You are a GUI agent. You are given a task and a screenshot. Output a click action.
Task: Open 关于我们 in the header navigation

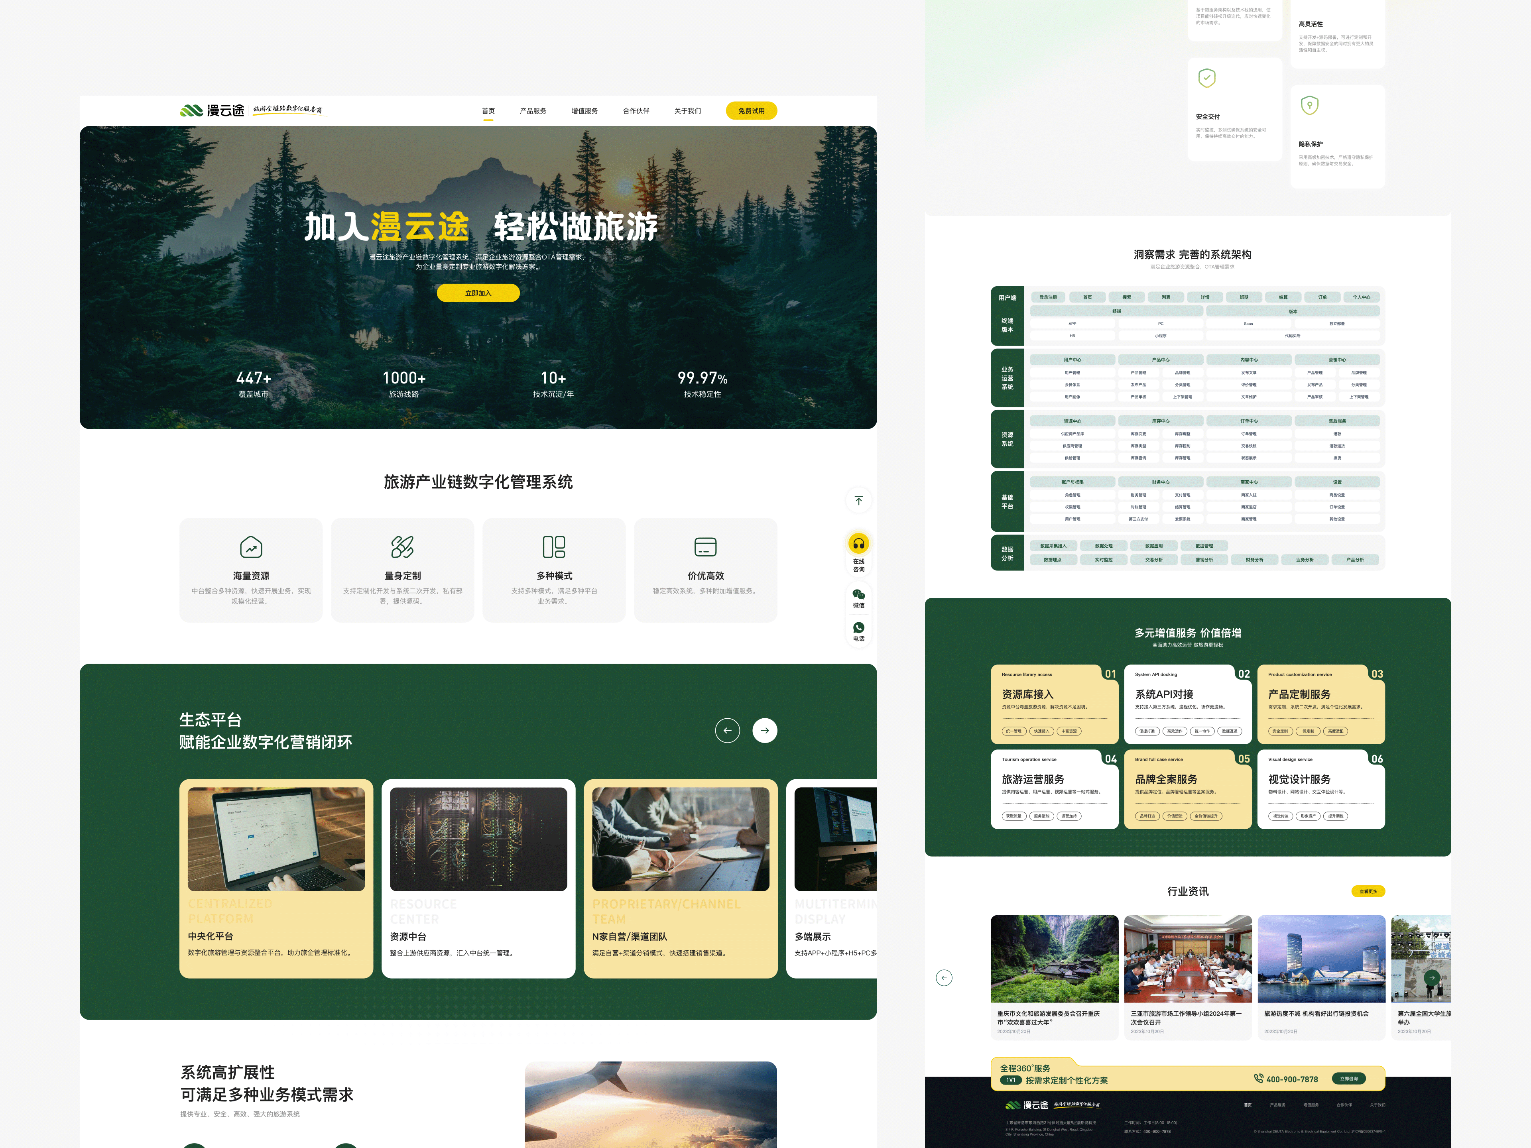click(x=687, y=111)
